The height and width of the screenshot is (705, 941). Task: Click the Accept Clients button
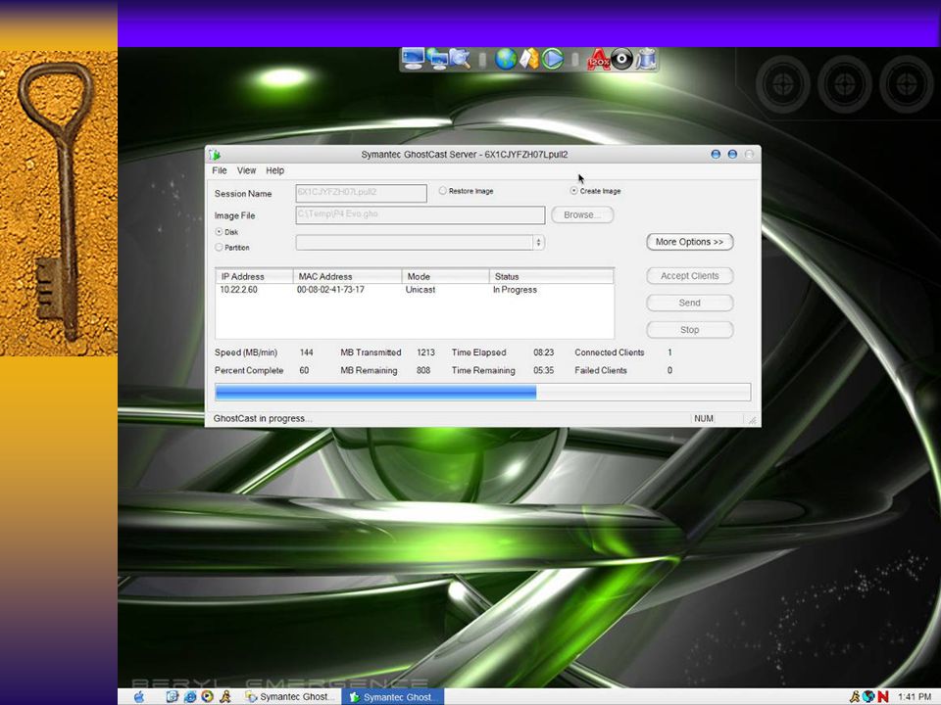coord(689,276)
